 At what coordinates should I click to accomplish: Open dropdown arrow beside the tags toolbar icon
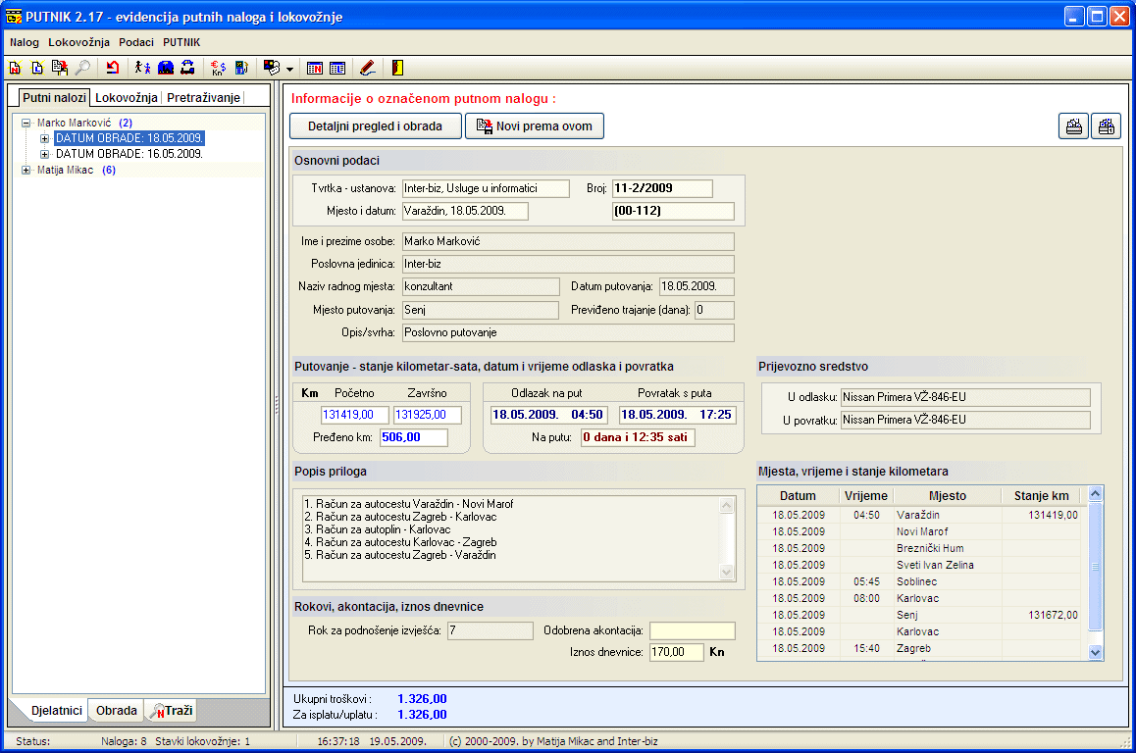click(289, 70)
